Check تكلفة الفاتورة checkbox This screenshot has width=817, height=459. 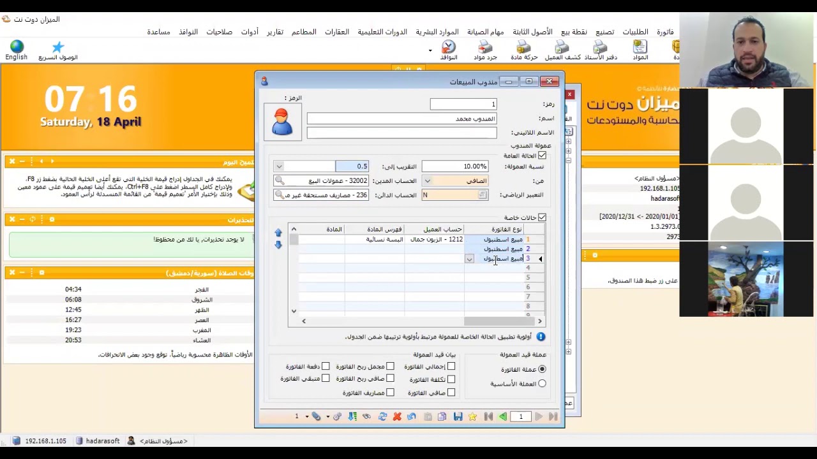[x=451, y=379]
